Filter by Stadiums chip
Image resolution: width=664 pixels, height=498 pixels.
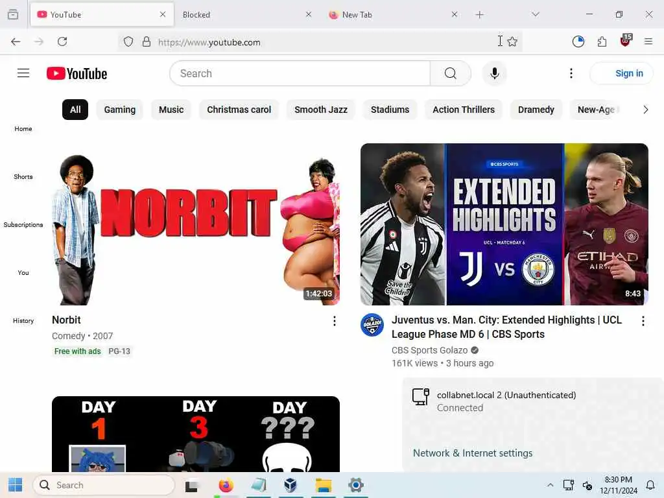[x=390, y=110]
